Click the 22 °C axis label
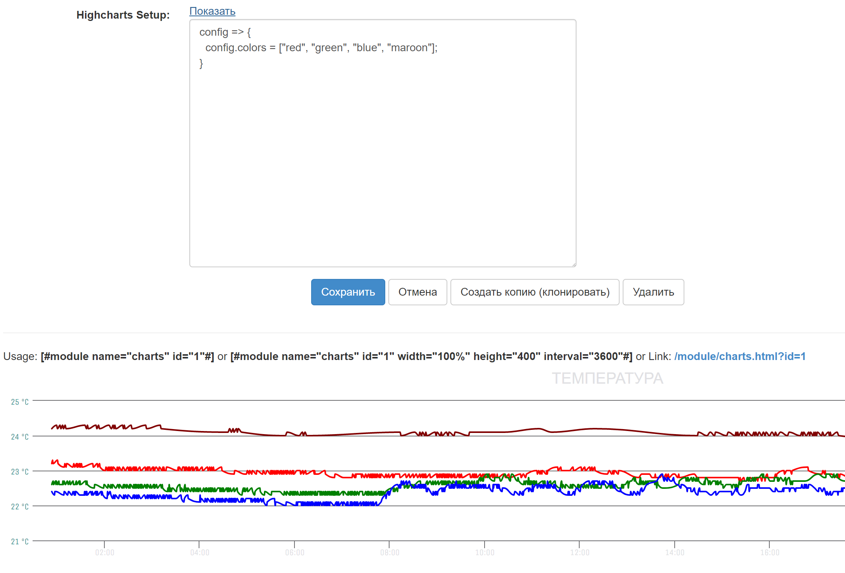This screenshot has width=845, height=573. pos(20,507)
